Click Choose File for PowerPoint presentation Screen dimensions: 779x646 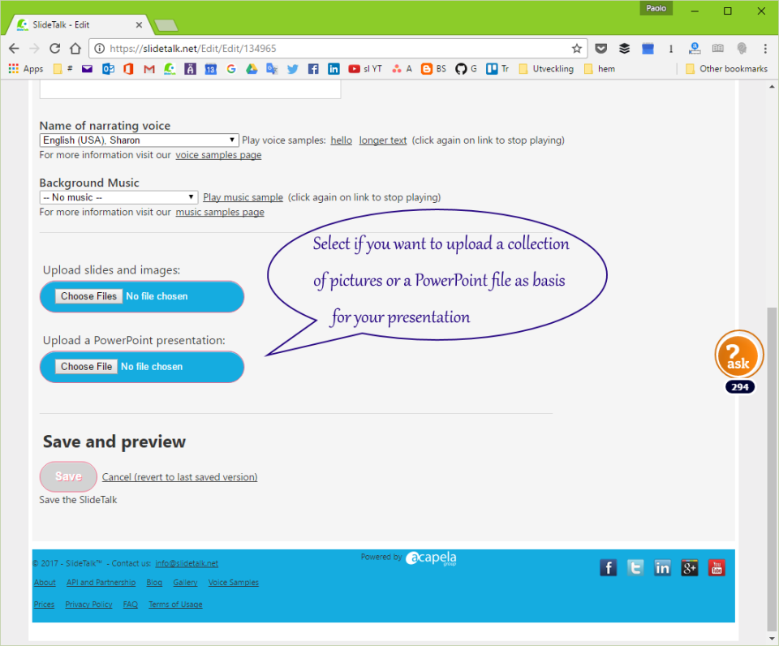pyautogui.click(x=87, y=367)
